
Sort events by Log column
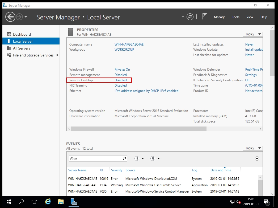pos(194,170)
